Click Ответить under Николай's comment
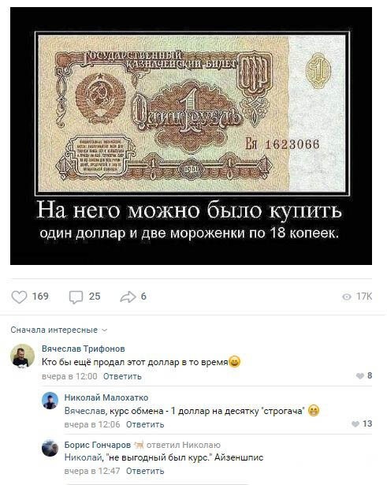The image size is (387, 485). [145, 424]
